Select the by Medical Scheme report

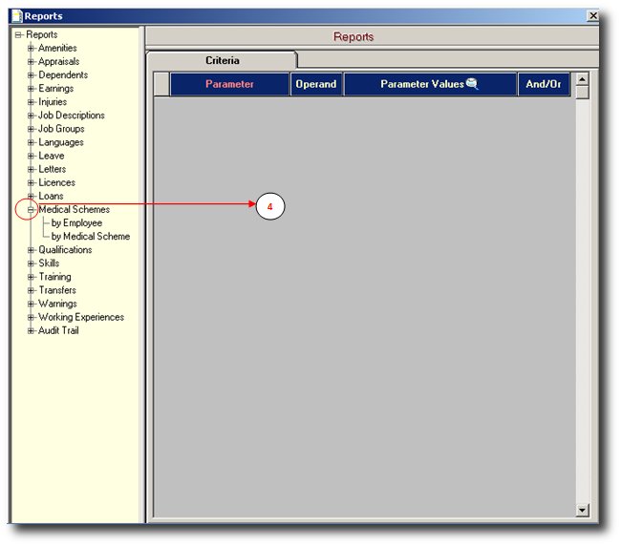(91, 237)
